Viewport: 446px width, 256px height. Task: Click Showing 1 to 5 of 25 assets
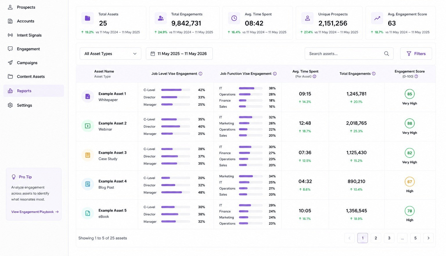click(102, 238)
